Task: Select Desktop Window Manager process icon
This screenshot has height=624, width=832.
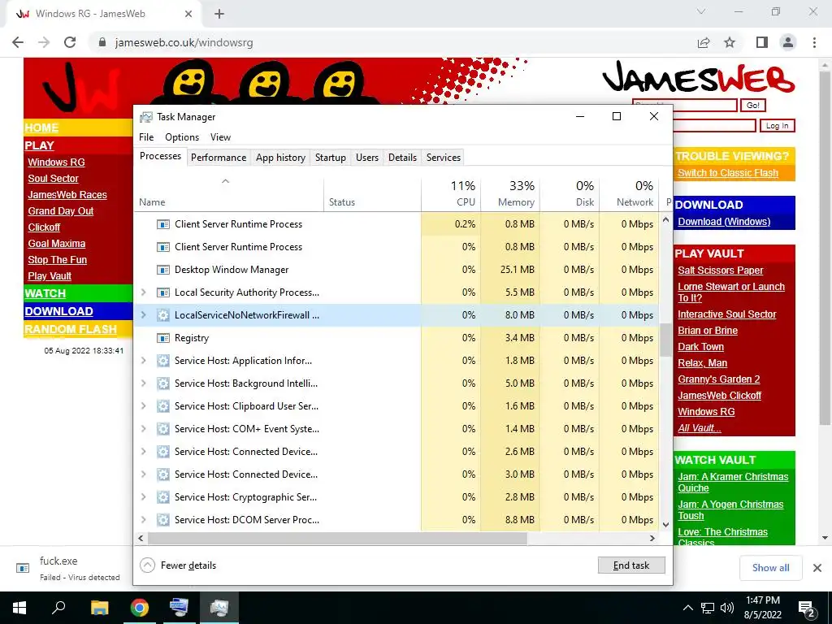Action: pos(162,270)
